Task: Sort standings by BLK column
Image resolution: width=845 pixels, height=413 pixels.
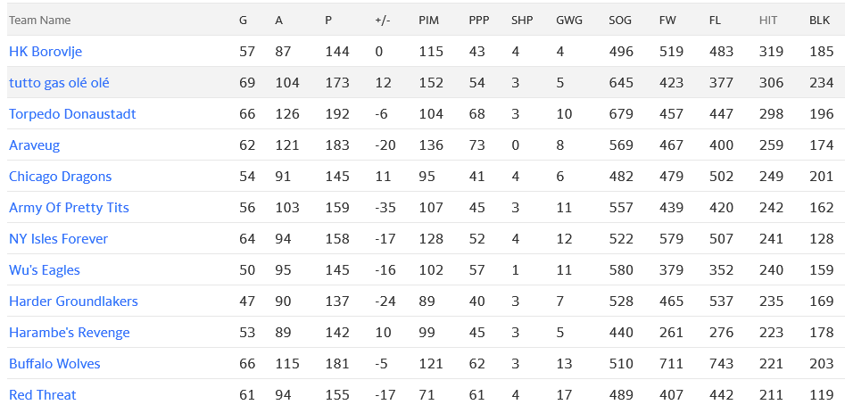Action: point(819,20)
